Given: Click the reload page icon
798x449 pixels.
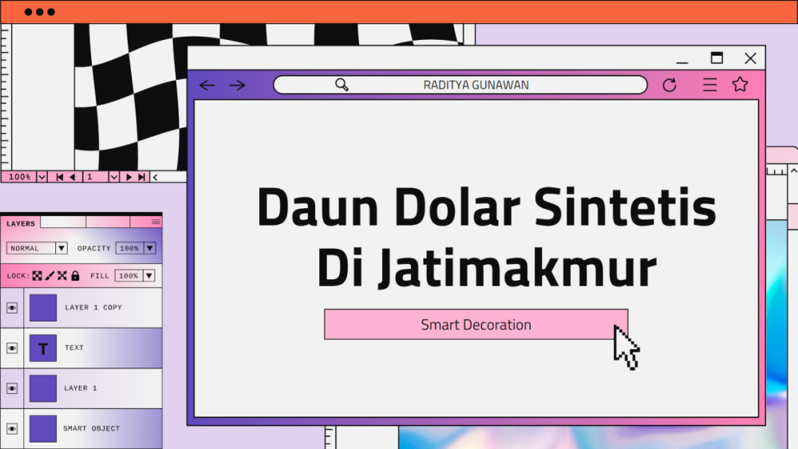Looking at the screenshot, I should tap(670, 85).
